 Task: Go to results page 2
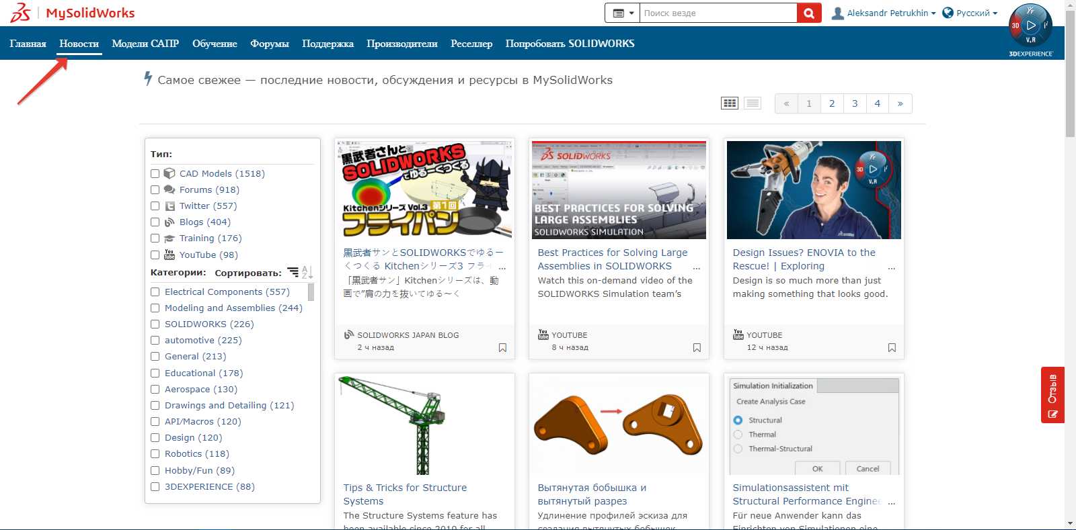[832, 103]
